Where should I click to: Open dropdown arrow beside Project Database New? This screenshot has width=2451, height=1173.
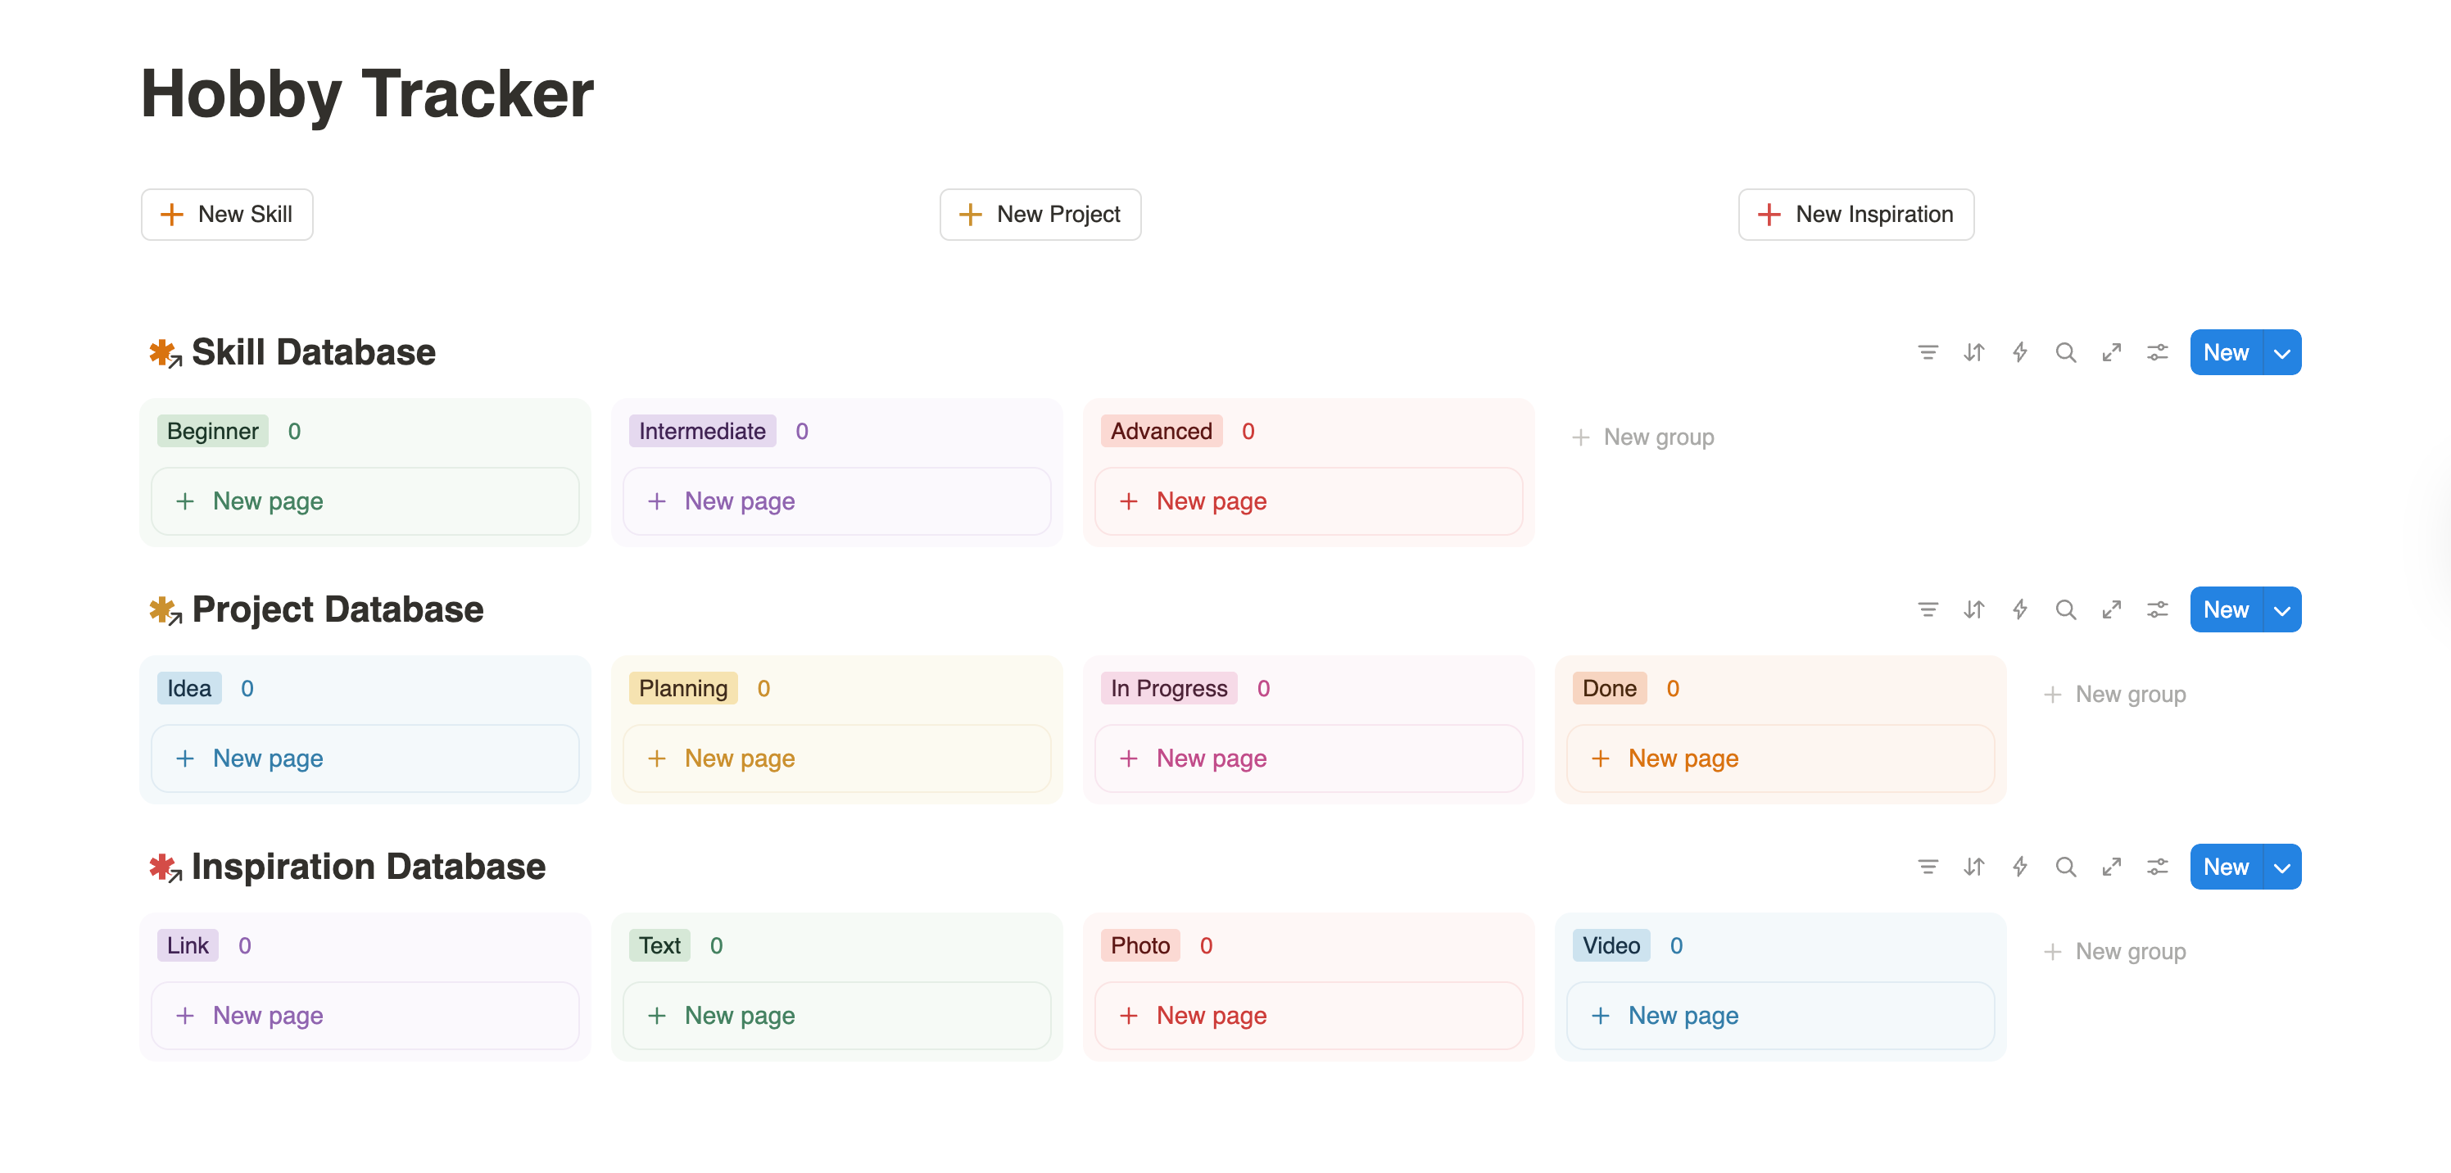(2281, 609)
